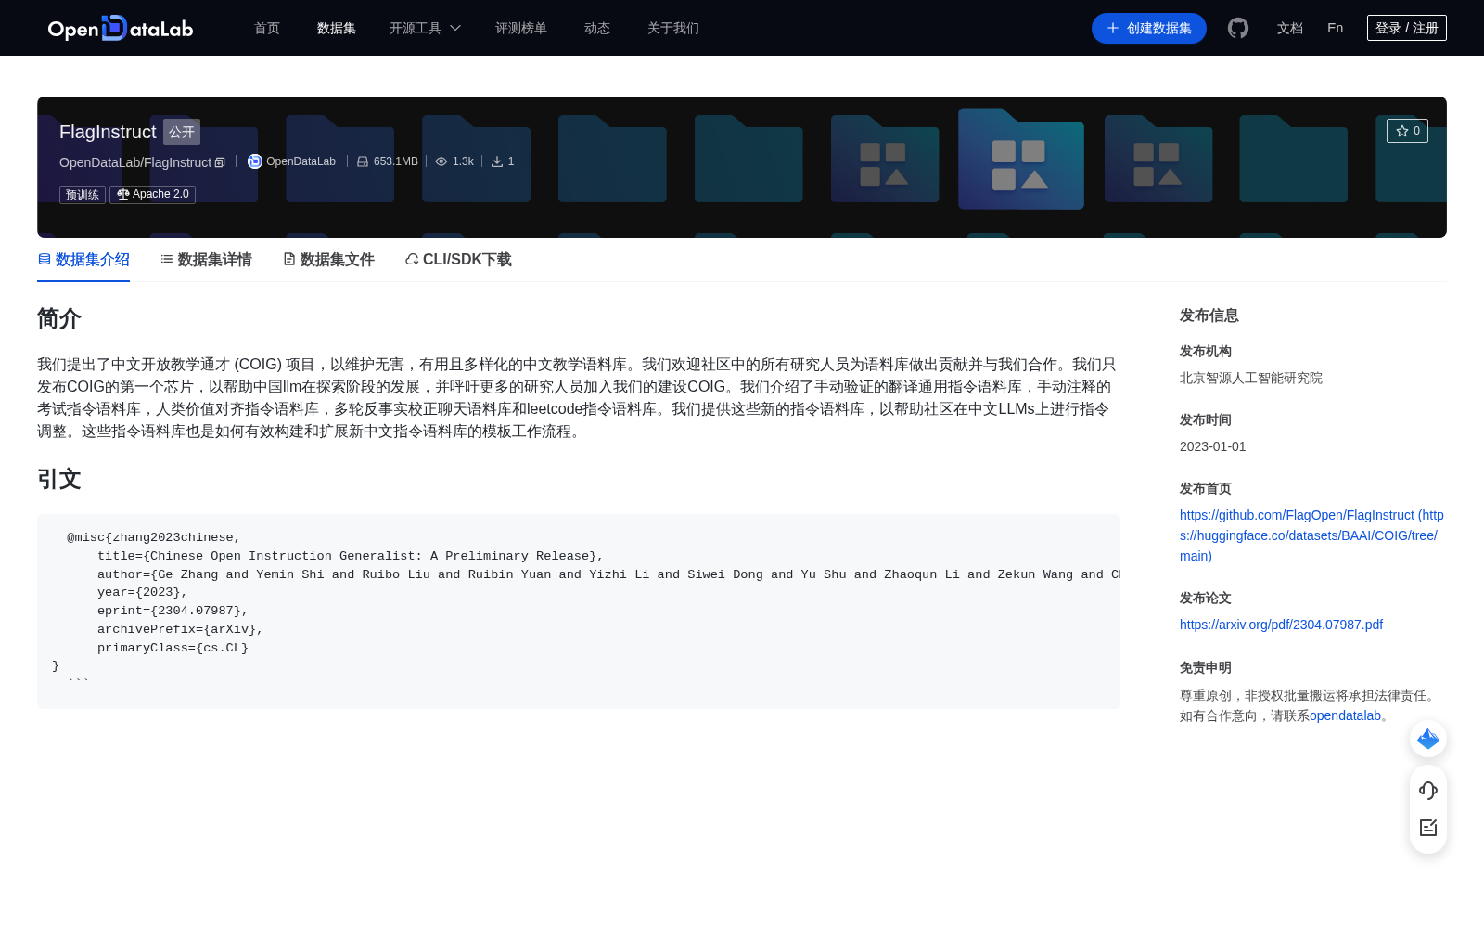Viewport: 1484px width, 928px height.
Task: Click the 公开 visibility badge
Action: point(182,132)
